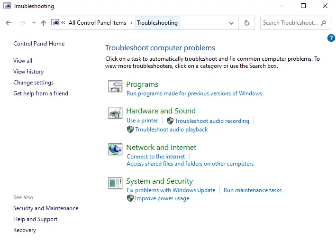Screen dimensions: 336x242
Task: Click Connect to the Internet
Action: click(155, 157)
